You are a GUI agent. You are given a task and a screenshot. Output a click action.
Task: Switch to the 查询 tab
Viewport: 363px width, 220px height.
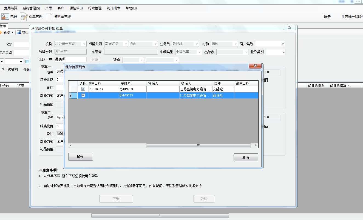[3, 26]
